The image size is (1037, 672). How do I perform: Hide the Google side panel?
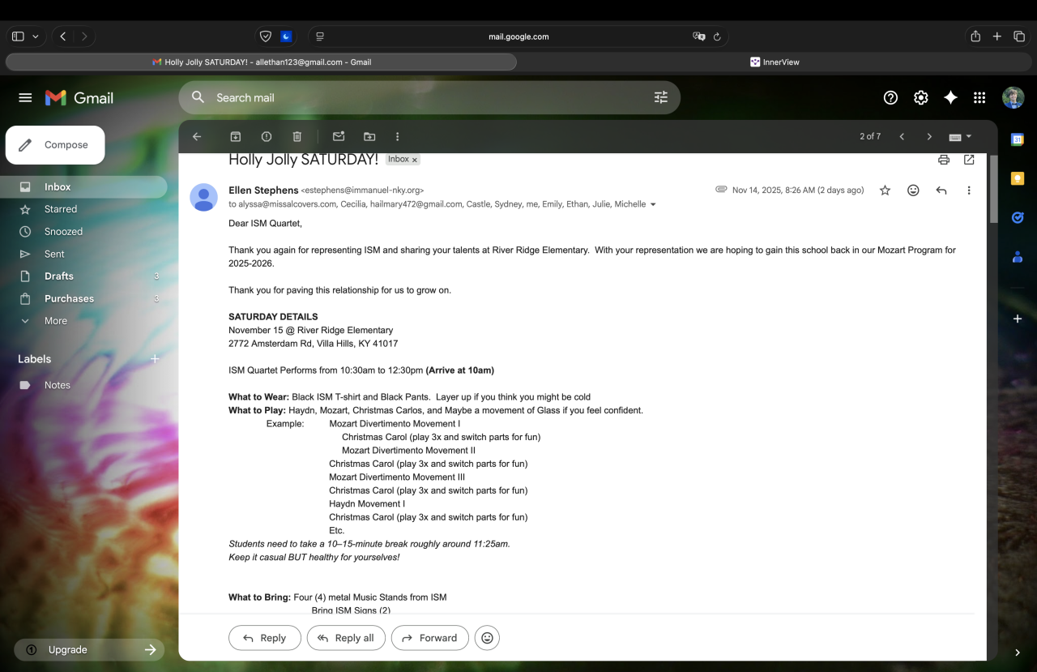1018,652
